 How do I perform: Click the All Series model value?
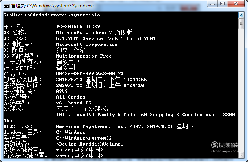(71, 97)
